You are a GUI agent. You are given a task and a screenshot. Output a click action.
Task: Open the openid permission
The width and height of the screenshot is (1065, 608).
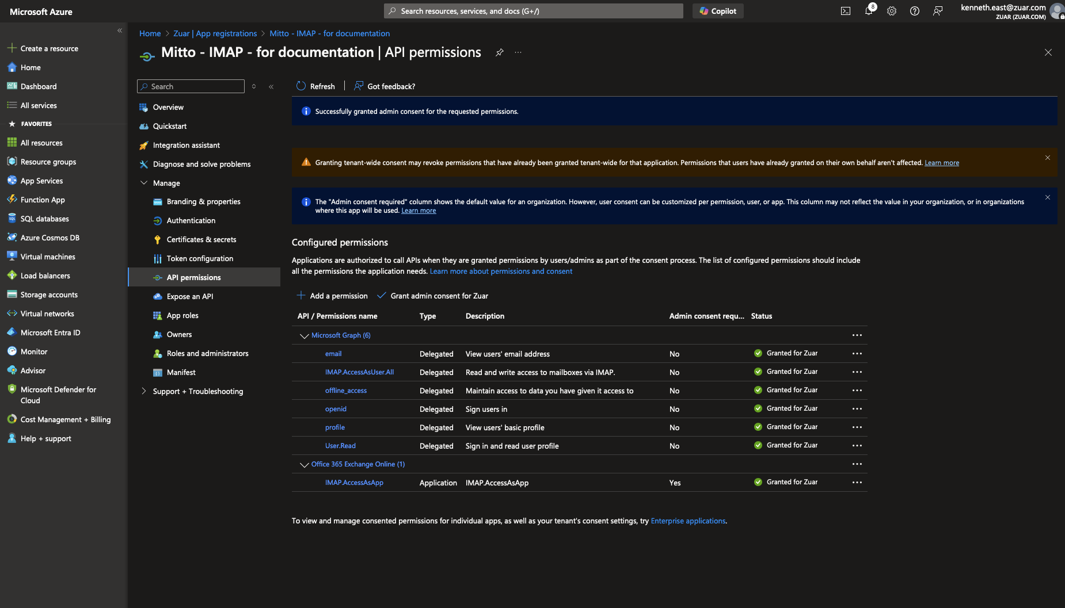[x=336, y=409]
